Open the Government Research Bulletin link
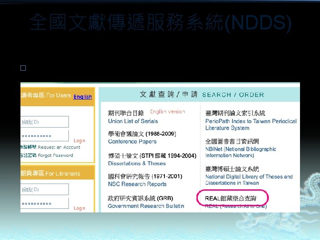 (x=146, y=206)
